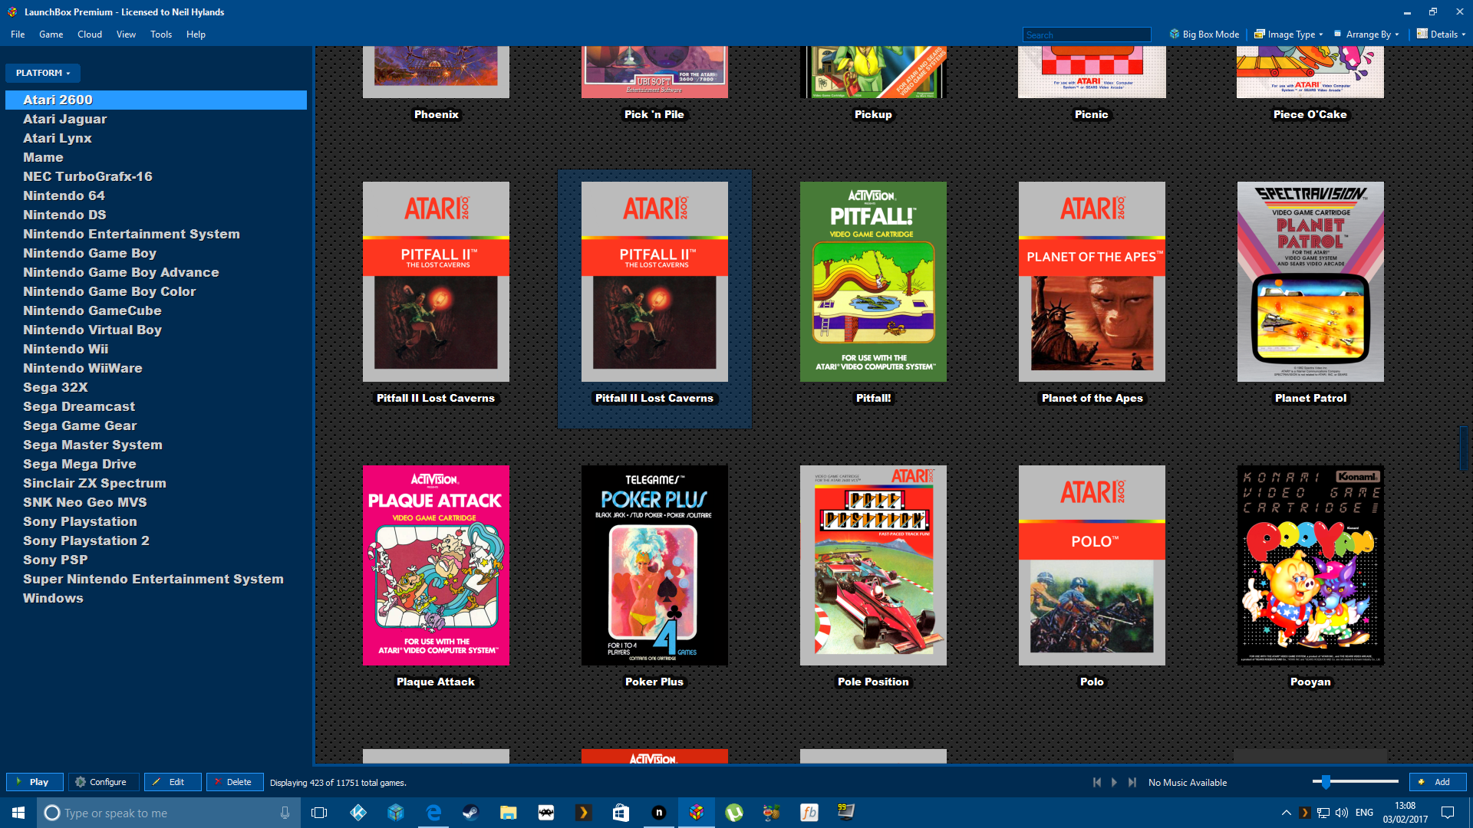This screenshot has height=828, width=1473.
Task: Open Task View in taskbar
Action: [319, 813]
